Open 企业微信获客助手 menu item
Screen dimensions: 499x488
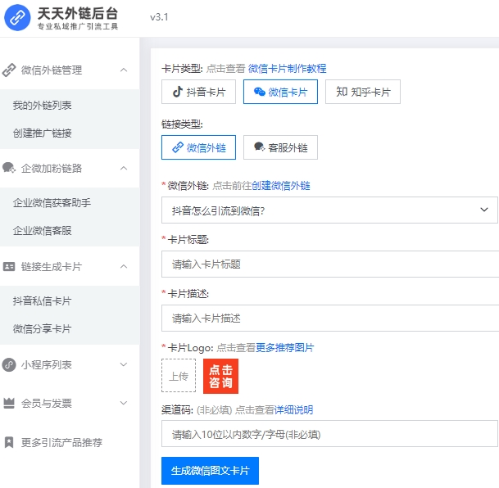tap(52, 203)
